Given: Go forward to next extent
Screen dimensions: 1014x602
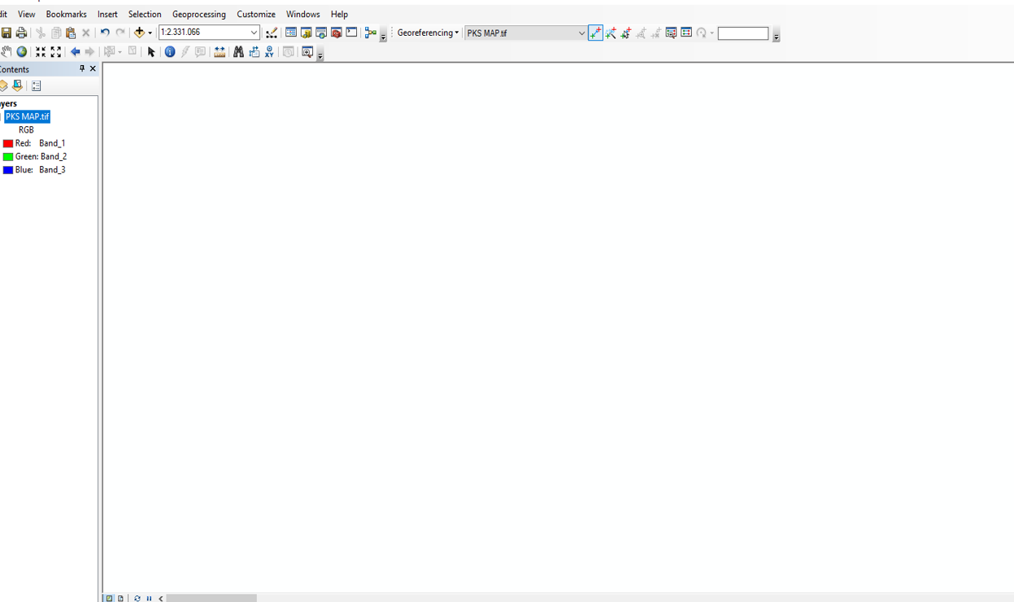Looking at the screenshot, I should (x=89, y=52).
